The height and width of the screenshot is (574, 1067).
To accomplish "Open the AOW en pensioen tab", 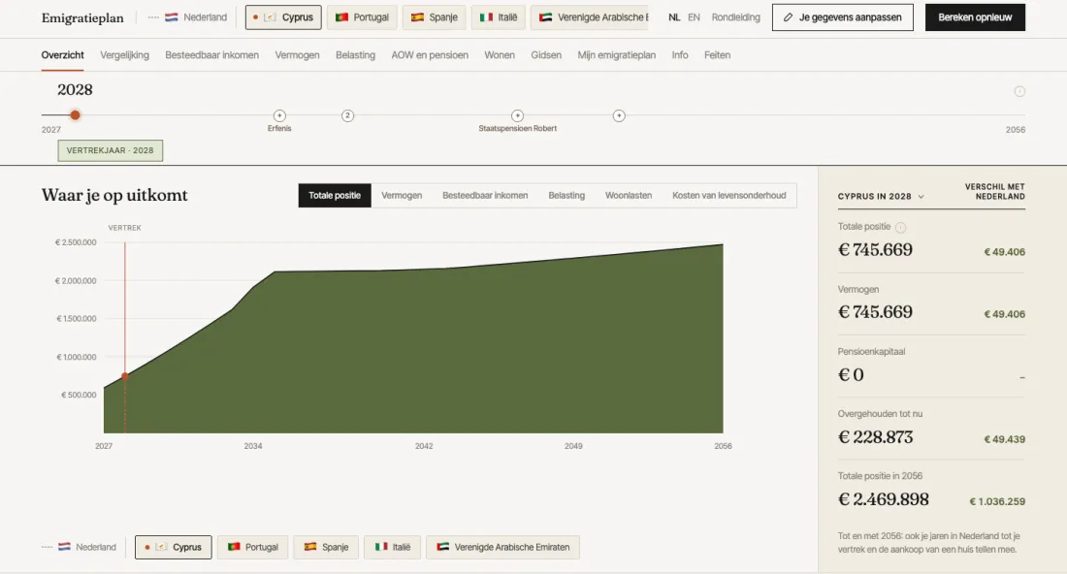I will tap(430, 55).
